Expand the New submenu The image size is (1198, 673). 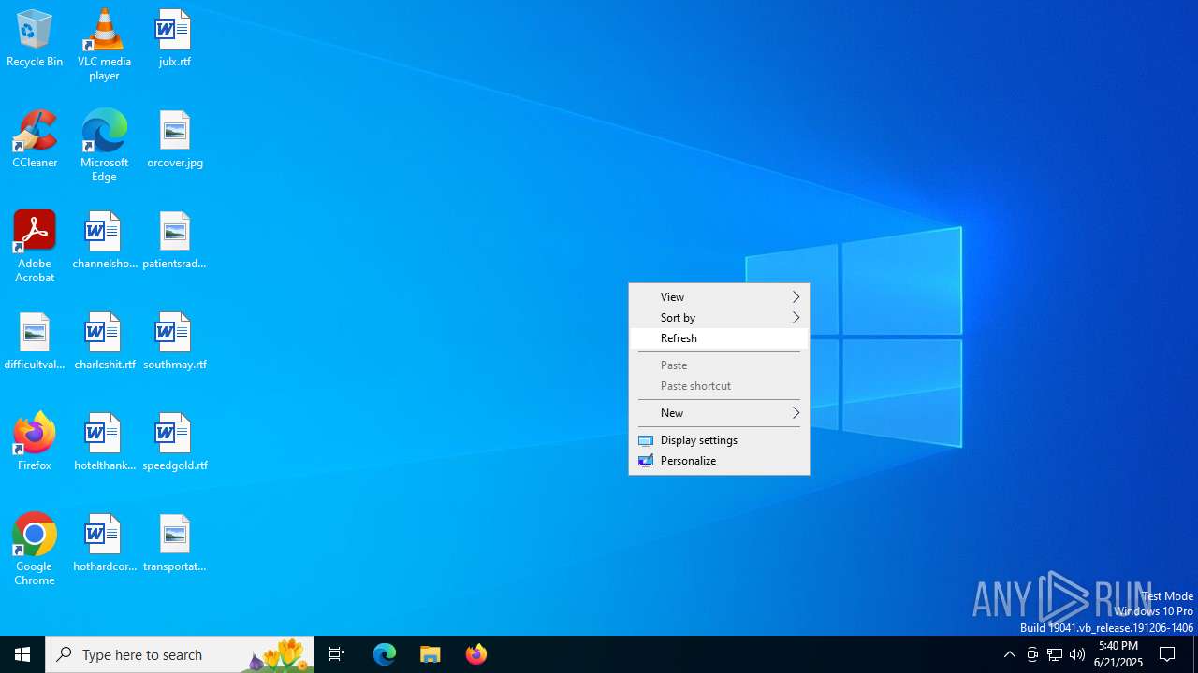pos(719,413)
